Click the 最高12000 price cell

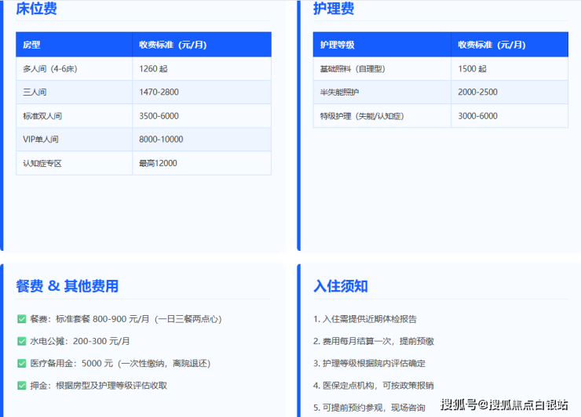[202, 163]
